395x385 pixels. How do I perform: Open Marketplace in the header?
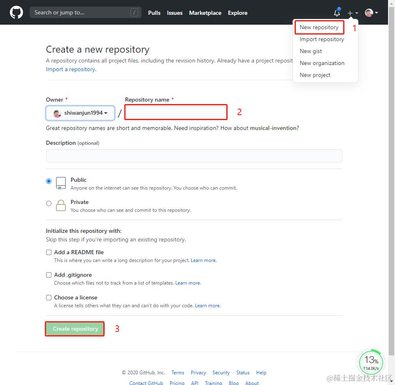(x=205, y=13)
